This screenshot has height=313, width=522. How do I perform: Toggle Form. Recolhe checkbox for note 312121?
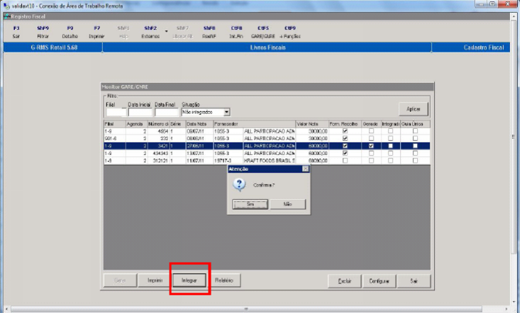[345, 161]
